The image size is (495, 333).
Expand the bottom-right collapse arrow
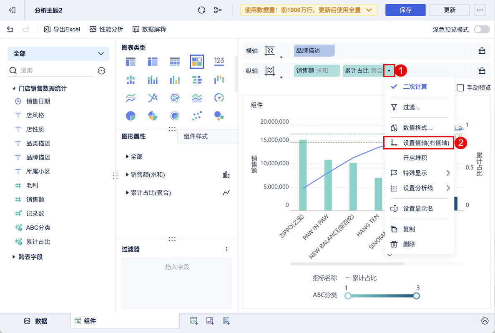click(x=485, y=321)
